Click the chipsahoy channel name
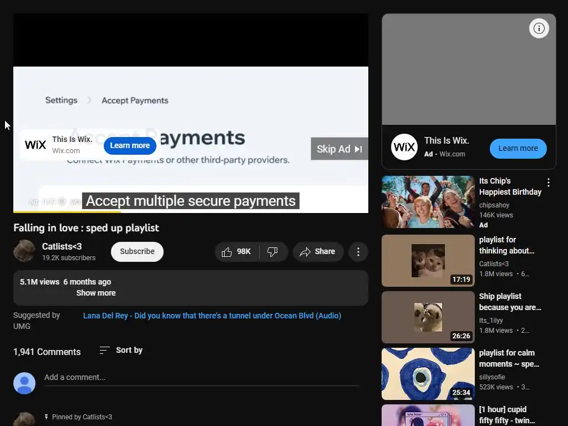This screenshot has height=426, width=568. point(494,205)
